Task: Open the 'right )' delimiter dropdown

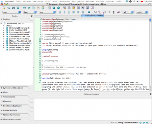Action: pyautogui.click(x=142, y=12)
